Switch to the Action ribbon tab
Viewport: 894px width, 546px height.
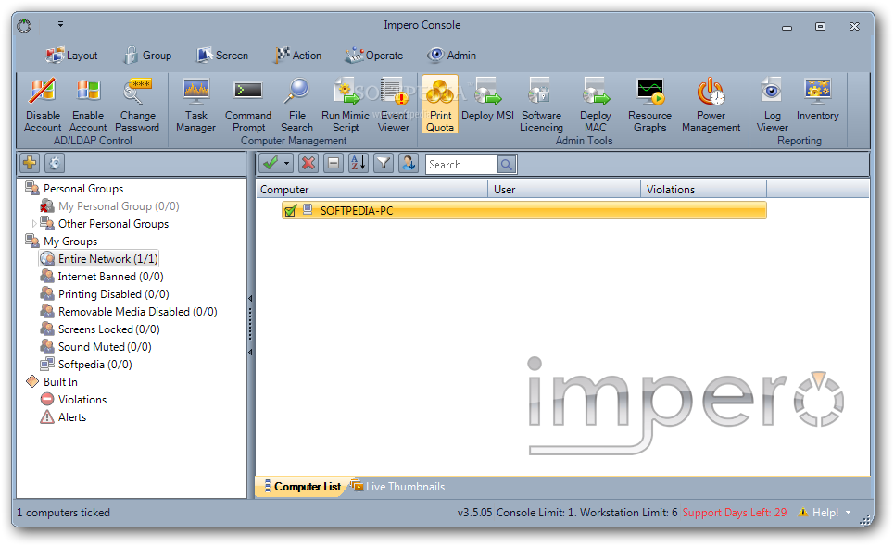tap(298, 56)
